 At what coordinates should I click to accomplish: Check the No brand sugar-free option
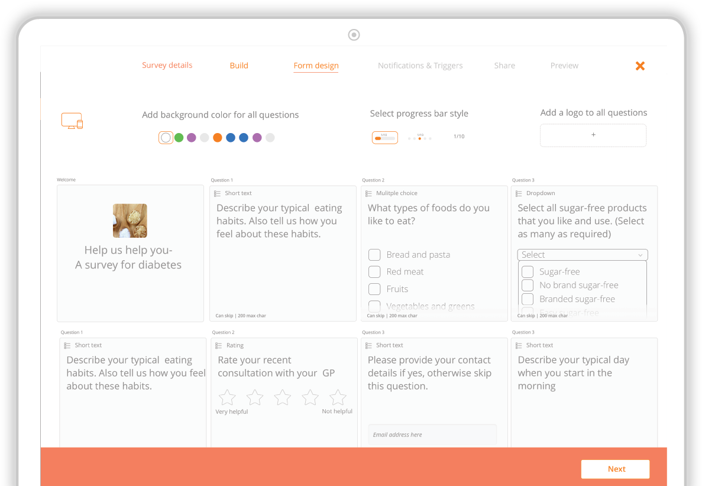[x=528, y=285]
